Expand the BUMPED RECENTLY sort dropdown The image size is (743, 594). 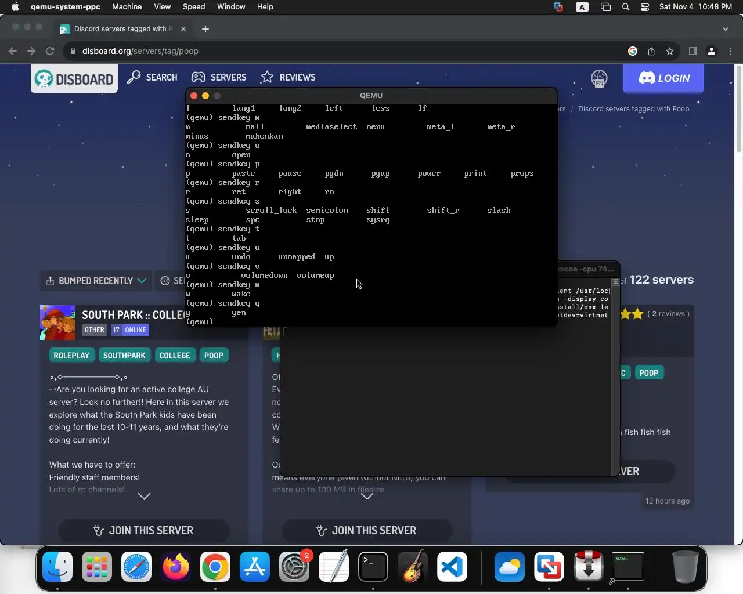[96, 281]
